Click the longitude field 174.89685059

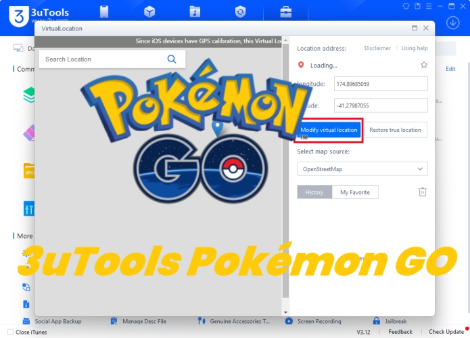[x=381, y=84]
